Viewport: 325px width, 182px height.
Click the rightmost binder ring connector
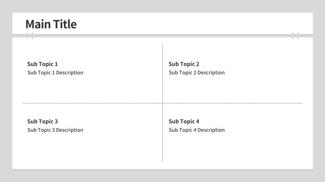pos(298,36)
